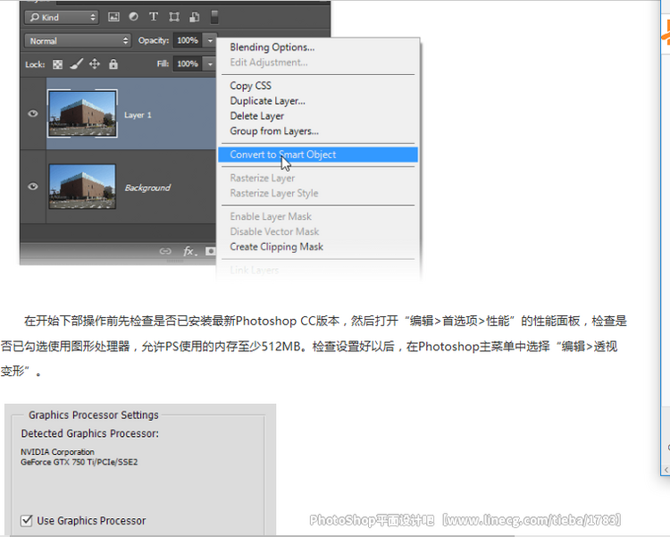Click the adjustment layer filter icon
The height and width of the screenshot is (537, 670).
(134, 17)
